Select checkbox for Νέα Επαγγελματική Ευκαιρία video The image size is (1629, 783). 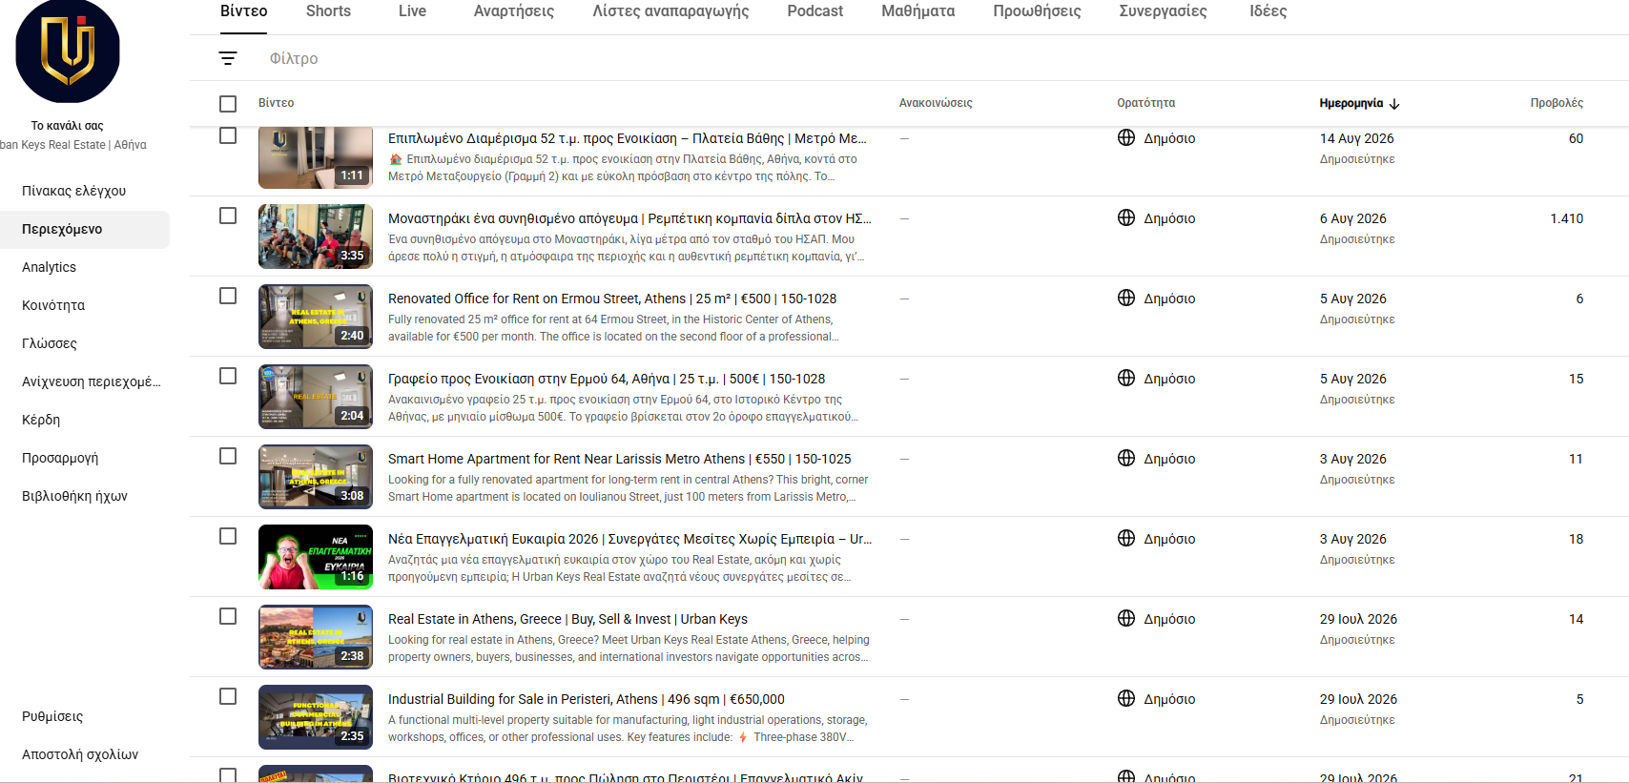pos(228,536)
